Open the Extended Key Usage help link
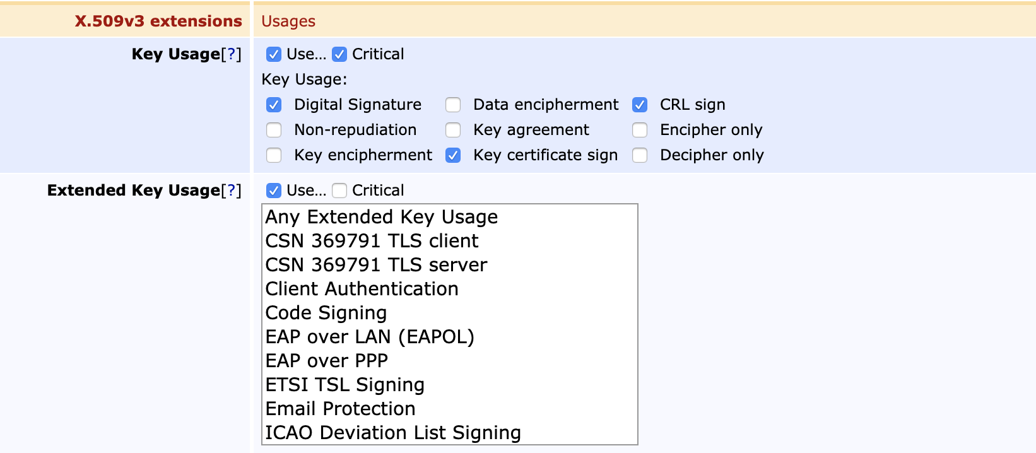This screenshot has width=1036, height=453. click(231, 191)
